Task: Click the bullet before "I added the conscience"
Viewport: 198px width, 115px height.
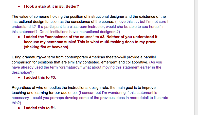Action: click(19, 37)
